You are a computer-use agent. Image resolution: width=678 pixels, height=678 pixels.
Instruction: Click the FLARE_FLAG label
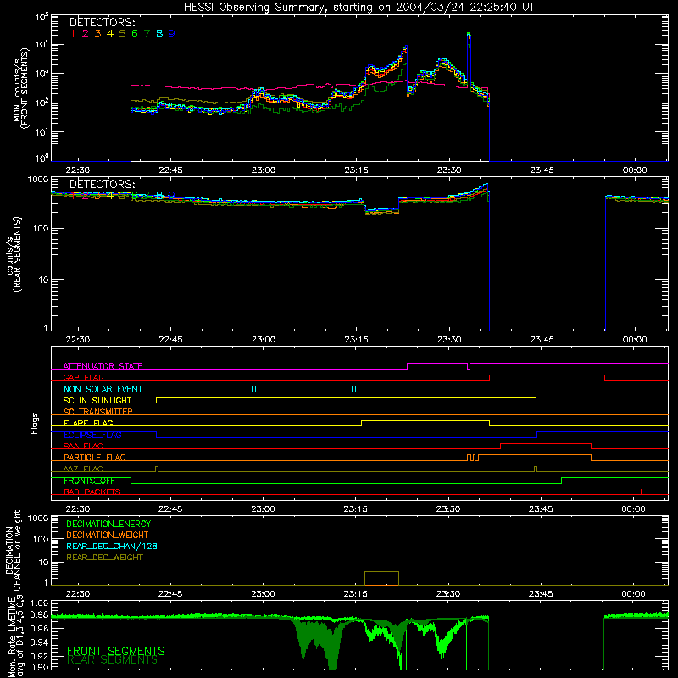coord(88,423)
